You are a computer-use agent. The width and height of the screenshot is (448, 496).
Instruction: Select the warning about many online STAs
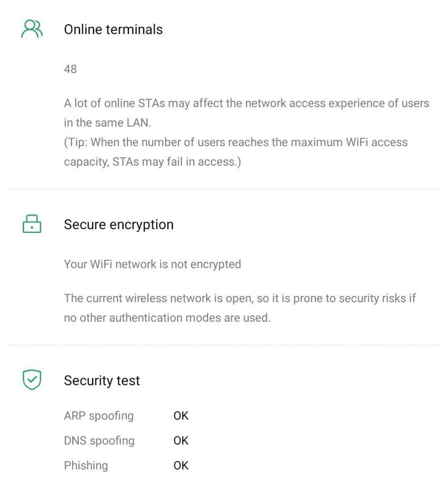[x=246, y=113]
